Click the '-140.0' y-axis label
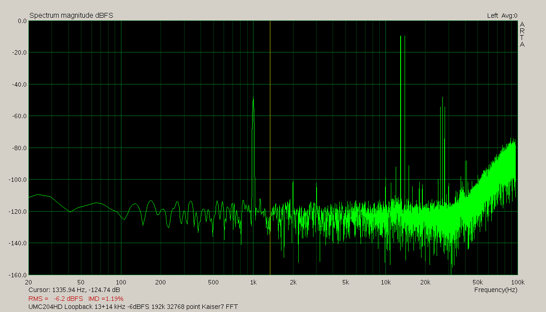This screenshot has width=546, height=312. [18, 243]
